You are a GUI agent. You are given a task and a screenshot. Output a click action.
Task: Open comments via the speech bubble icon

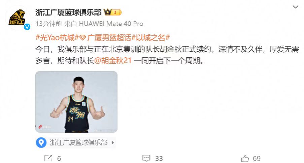pyautogui.click(x=146, y=158)
